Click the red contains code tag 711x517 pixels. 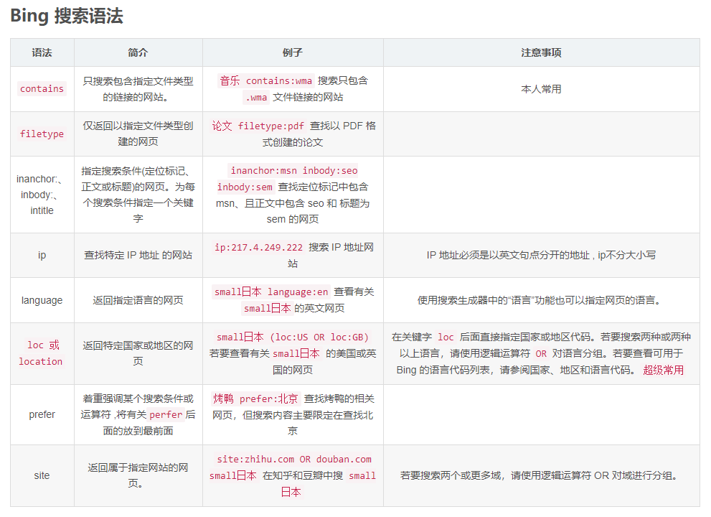(42, 88)
